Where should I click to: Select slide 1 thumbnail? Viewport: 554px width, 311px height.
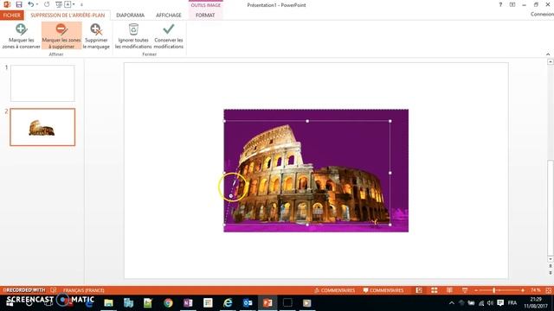42,83
